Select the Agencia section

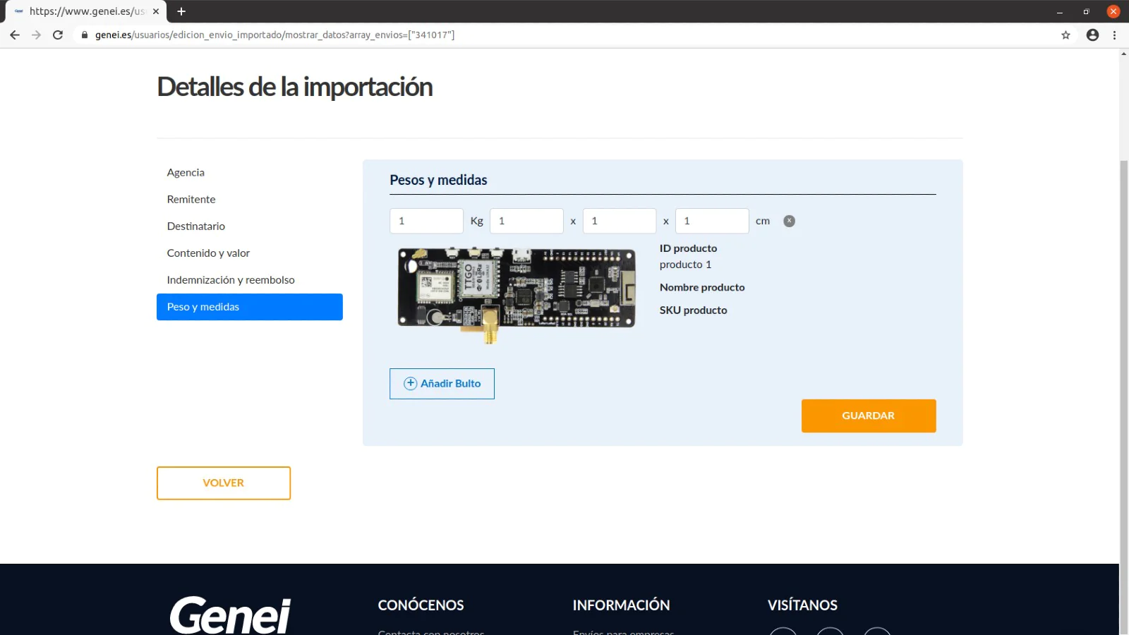click(x=186, y=172)
